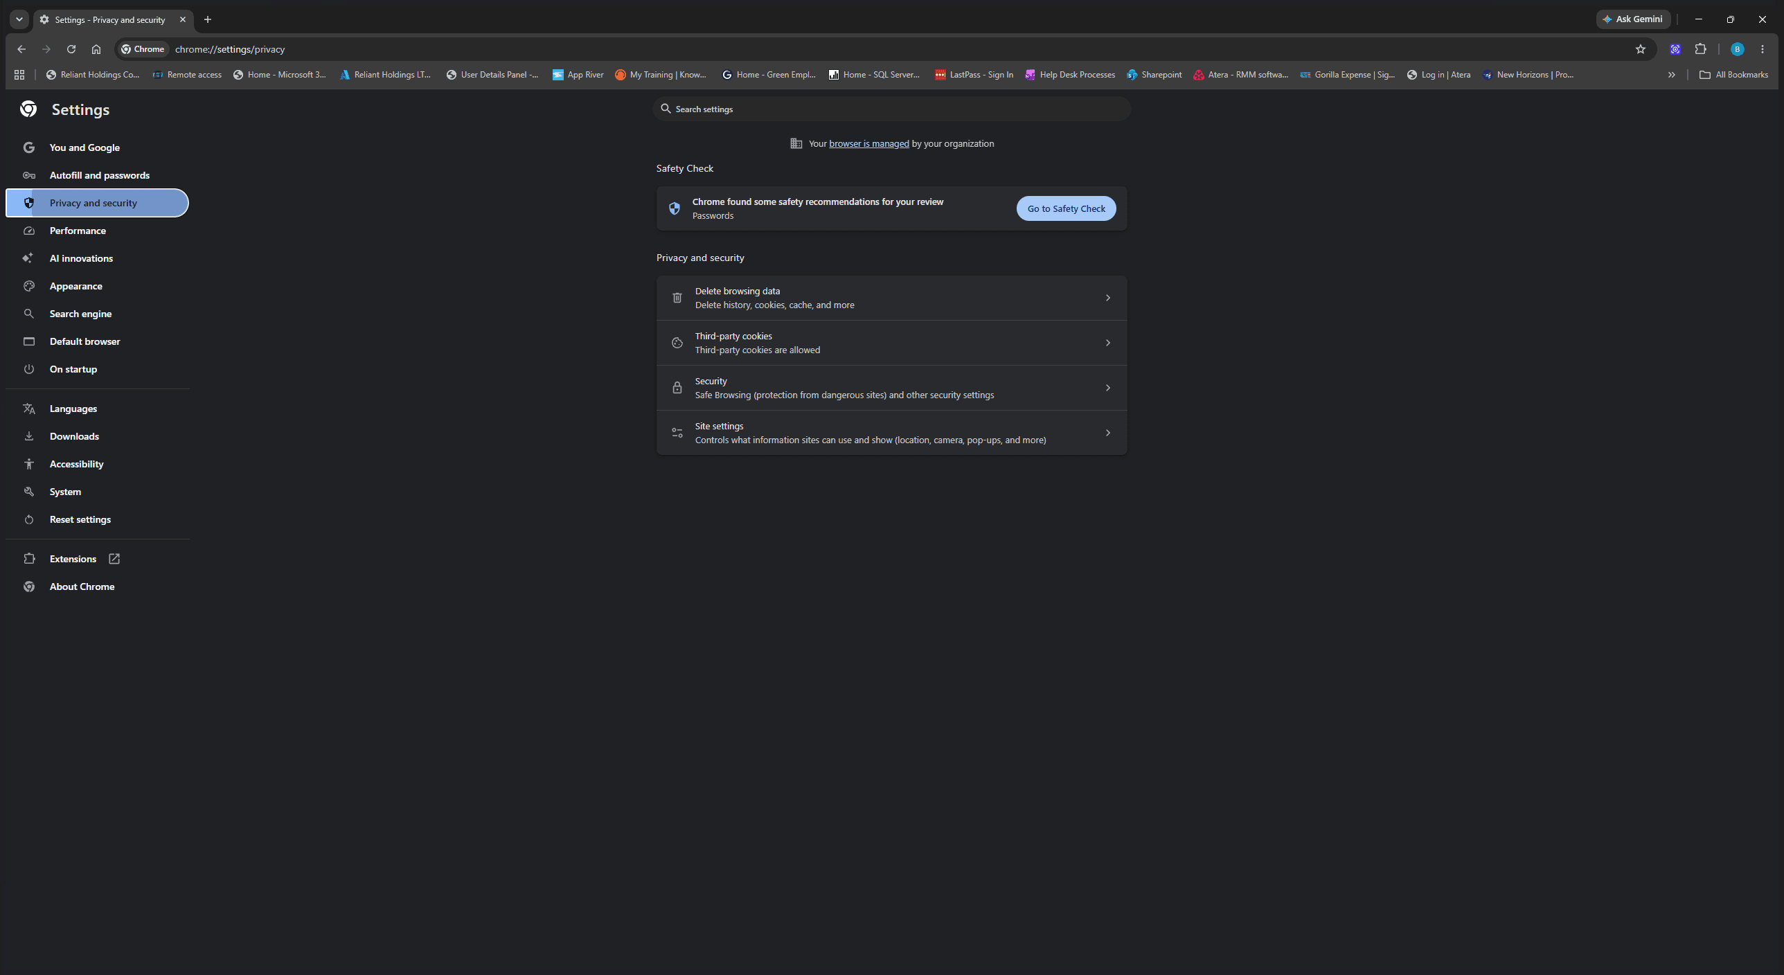Open Languages settings
The height and width of the screenshot is (975, 1784).
click(x=97, y=409)
